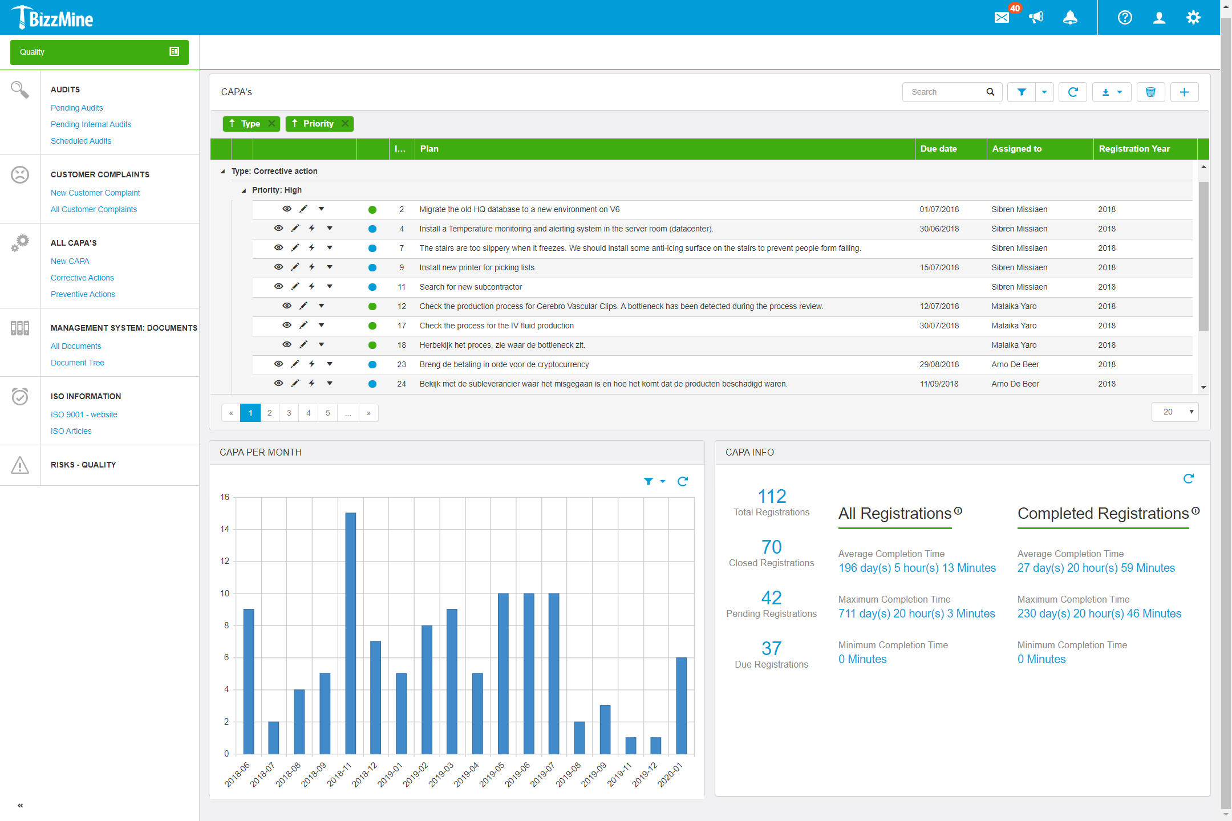Remove the Type sort chip
The width and height of the screenshot is (1232, 821).
(271, 123)
